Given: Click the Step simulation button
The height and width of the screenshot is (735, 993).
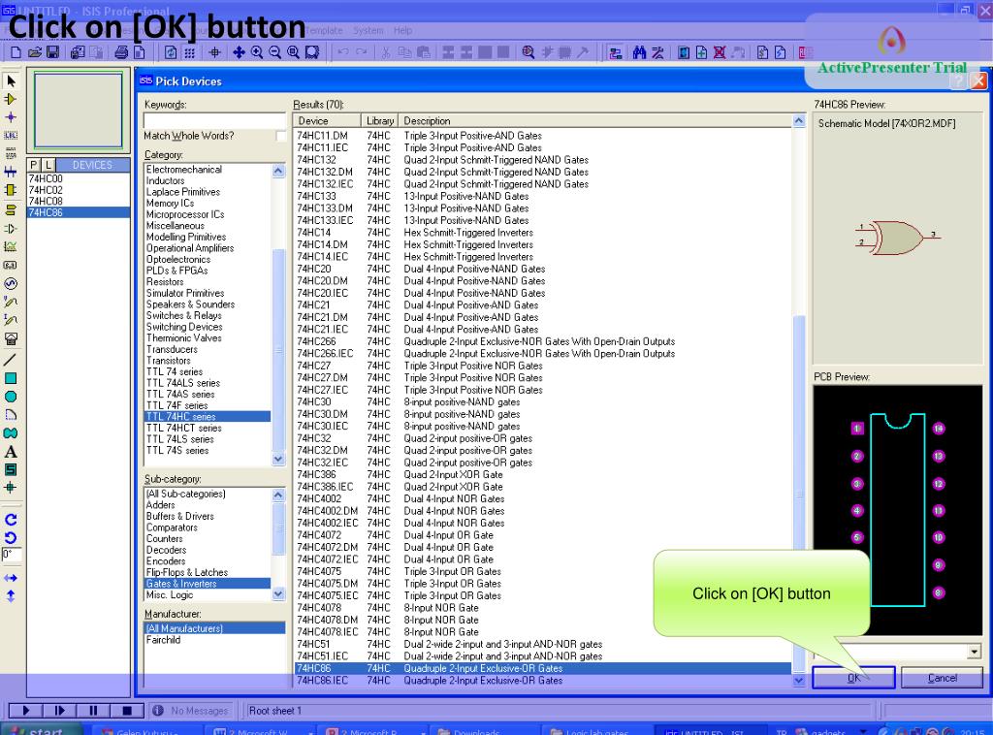Looking at the screenshot, I should [x=59, y=711].
